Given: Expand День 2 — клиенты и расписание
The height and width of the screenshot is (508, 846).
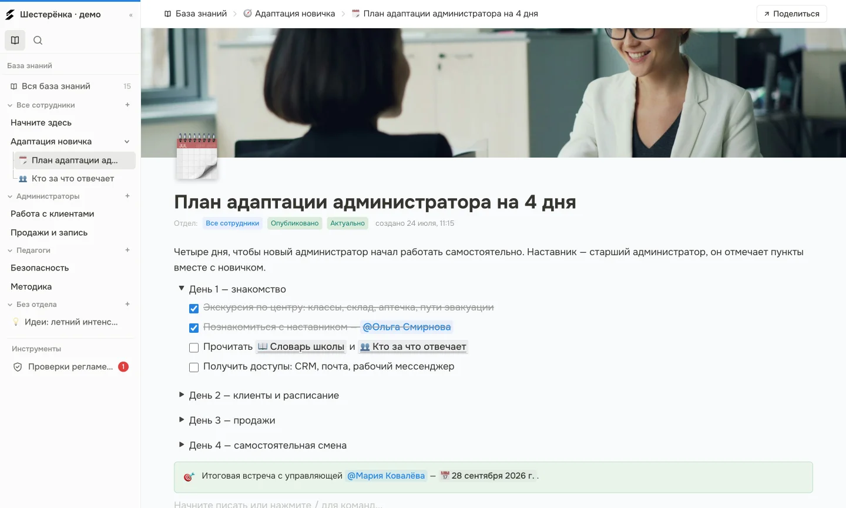Looking at the screenshot, I should click(x=182, y=395).
